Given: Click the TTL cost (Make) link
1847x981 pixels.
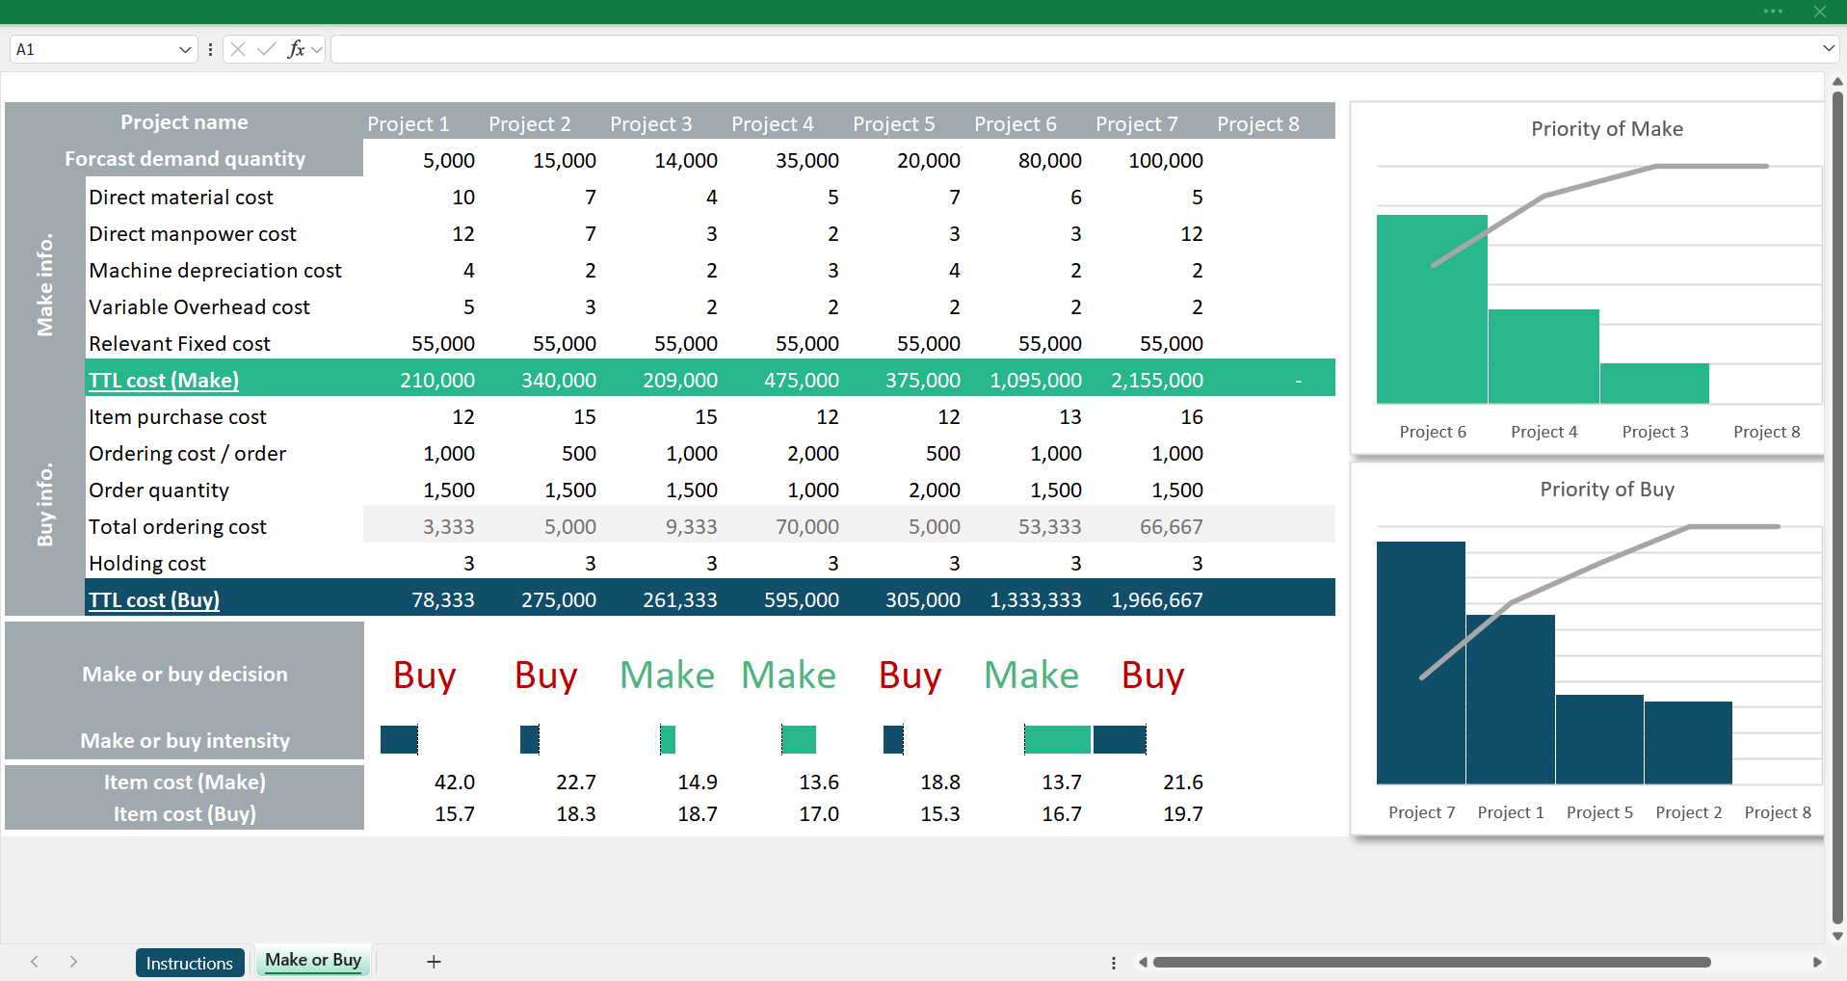Looking at the screenshot, I should point(164,381).
